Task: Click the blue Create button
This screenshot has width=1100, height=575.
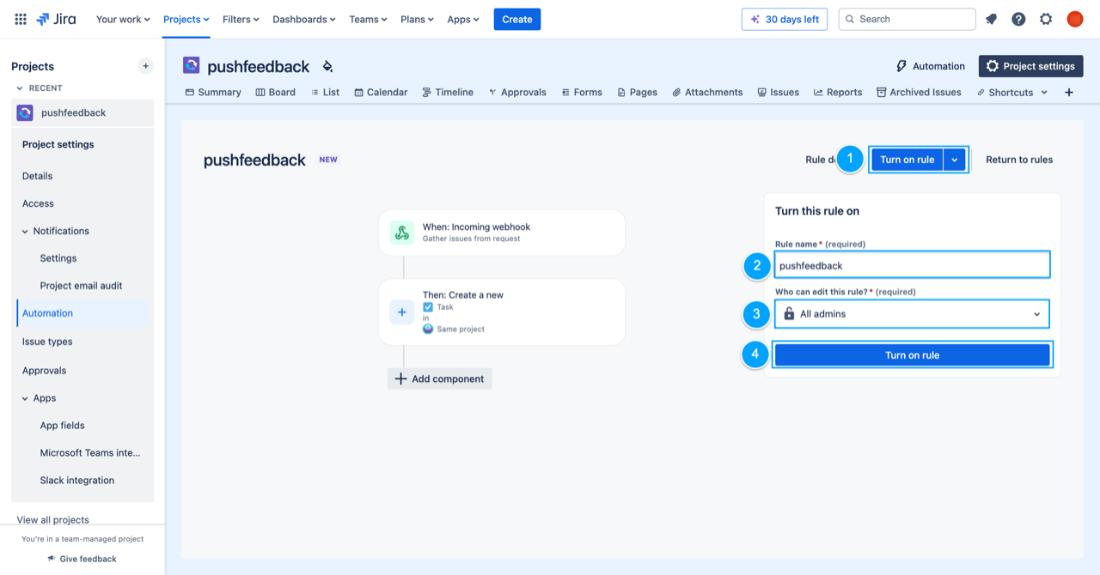Action: 517,19
